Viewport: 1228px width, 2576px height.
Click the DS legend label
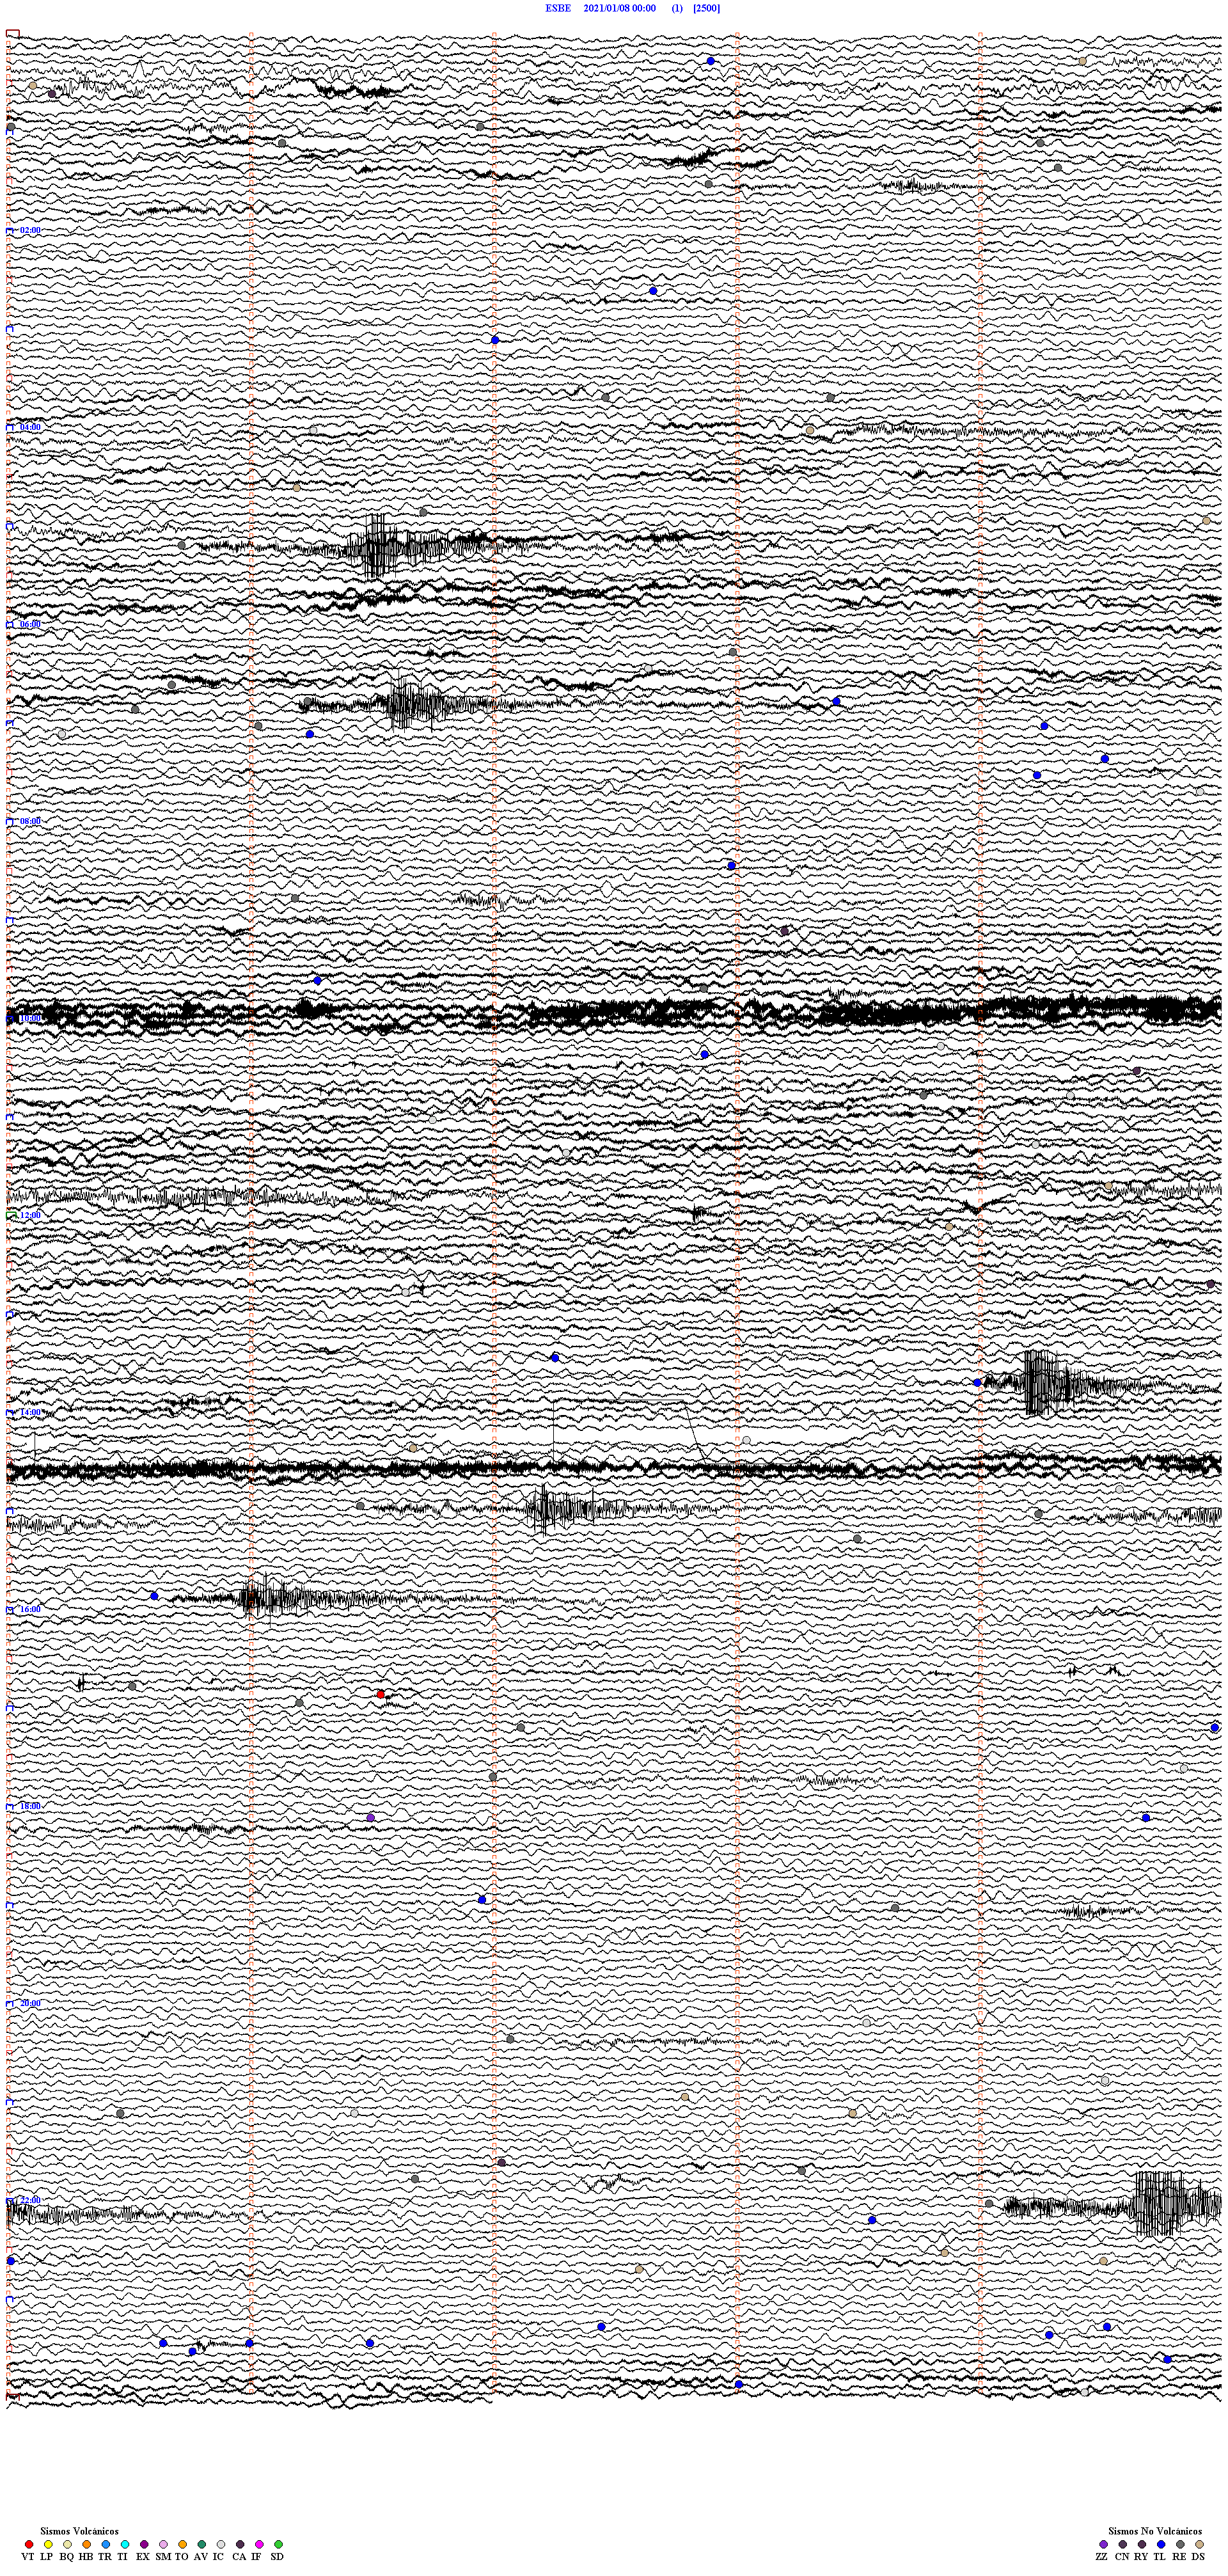pos(1198,2556)
